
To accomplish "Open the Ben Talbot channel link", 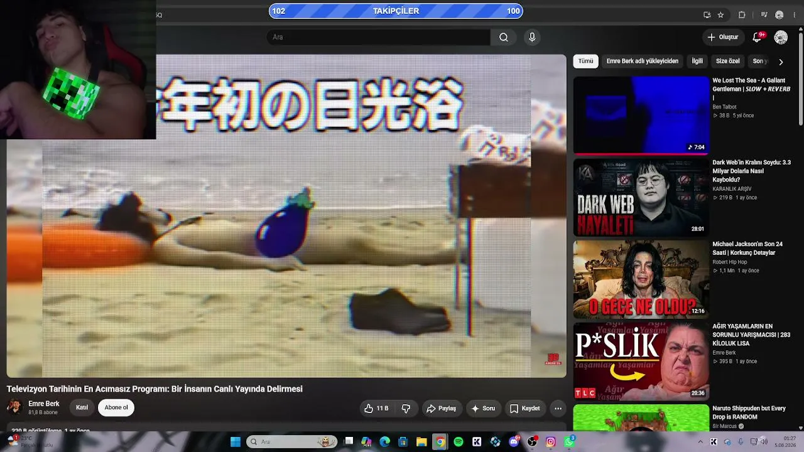I will click(724, 107).
